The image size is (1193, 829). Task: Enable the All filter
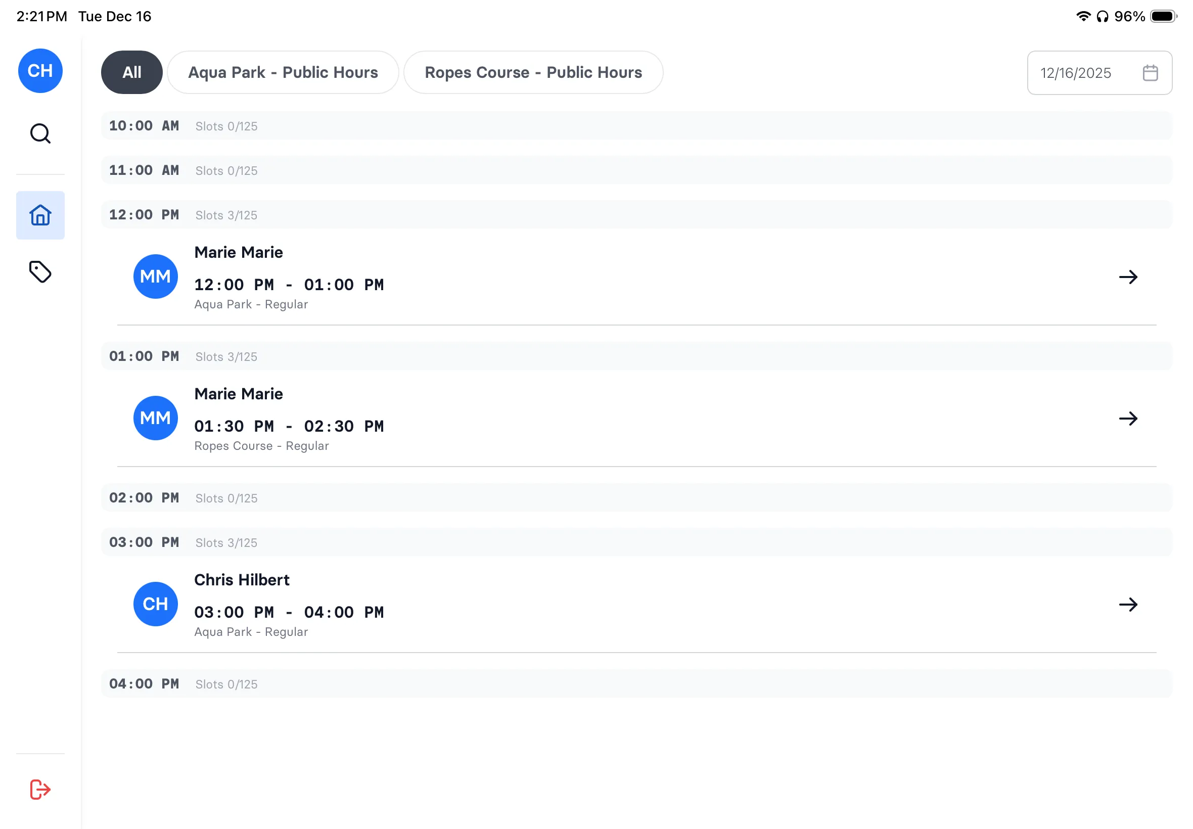(x=131, y=72)
